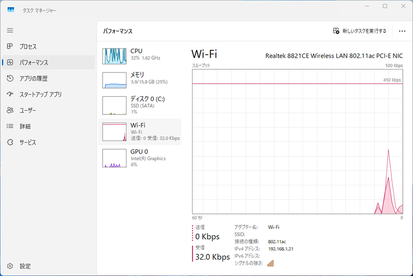Open the three-dots more options menu
This screenshot has width=413, height=276.
(402, 31)
